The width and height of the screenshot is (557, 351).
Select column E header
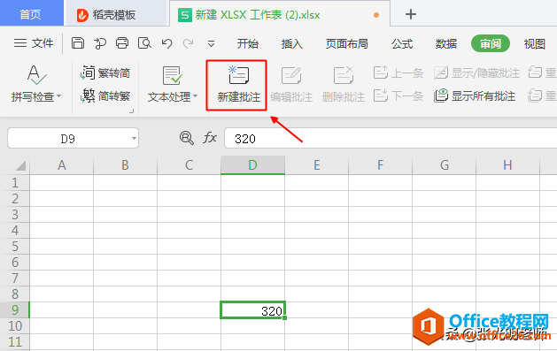(x=316, y=165)
